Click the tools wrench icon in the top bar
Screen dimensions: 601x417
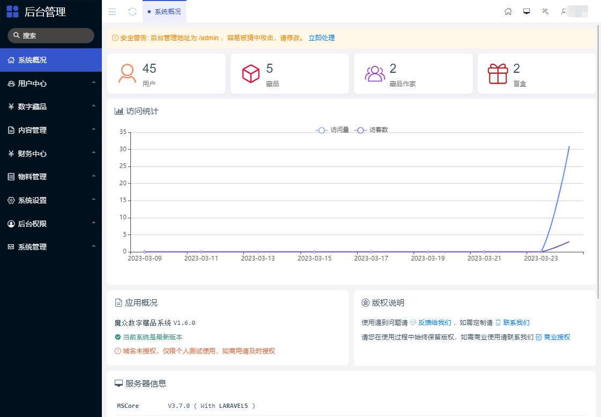(x=545, y=11)
